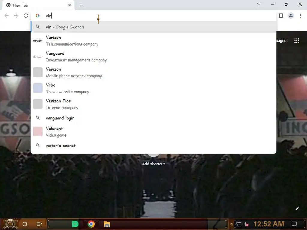Click the Vanguard logo thumbnail

(37, 57)
